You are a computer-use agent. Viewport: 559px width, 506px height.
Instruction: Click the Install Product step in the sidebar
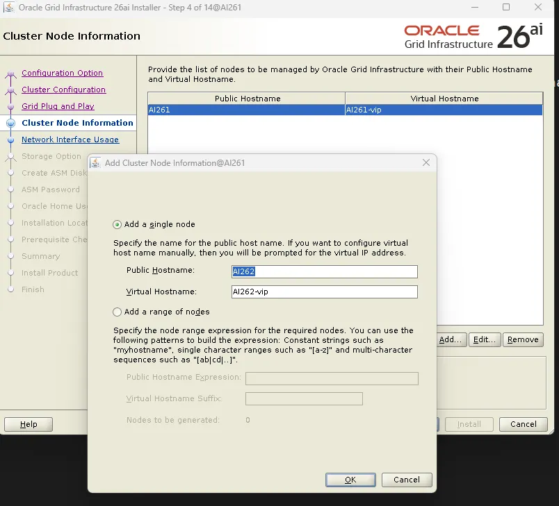click(x=49, y=273)
